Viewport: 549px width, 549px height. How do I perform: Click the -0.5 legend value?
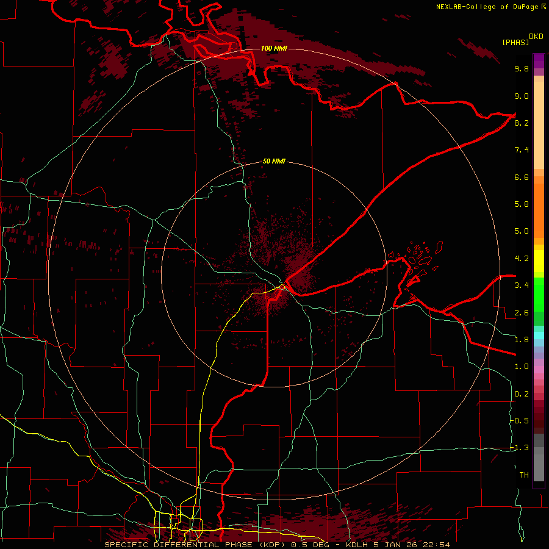[x=520, y=421]
